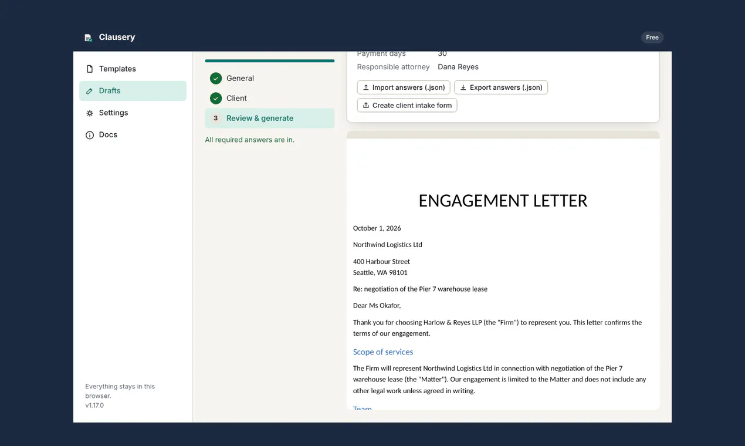Image resolution: width=745 pixels, height=446 pixels.
Task: Click the General step checkmark icon
Action: click(216, 78)
